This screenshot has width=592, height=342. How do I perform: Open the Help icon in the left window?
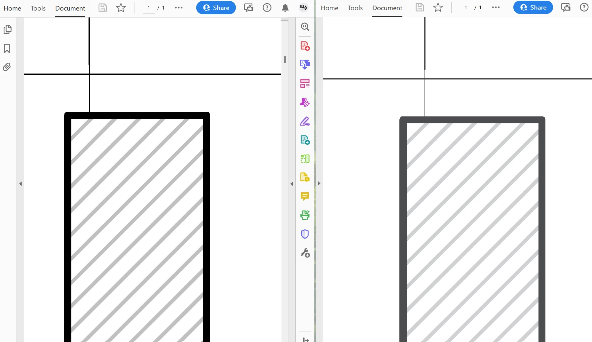point(267,8)
